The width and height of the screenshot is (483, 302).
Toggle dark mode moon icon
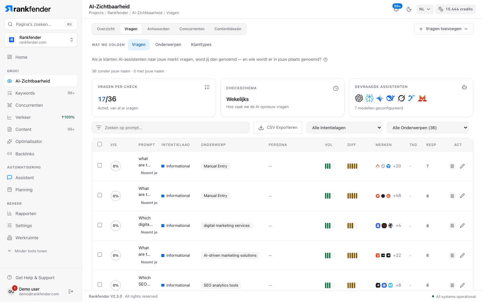click(x=409, y=9)
